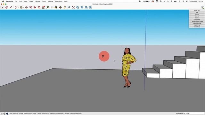Click the Eye Height value field

coord(194,114)
